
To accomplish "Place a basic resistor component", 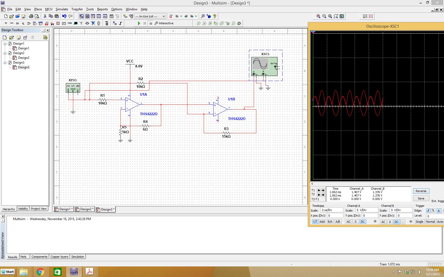I will click(12, 23).
